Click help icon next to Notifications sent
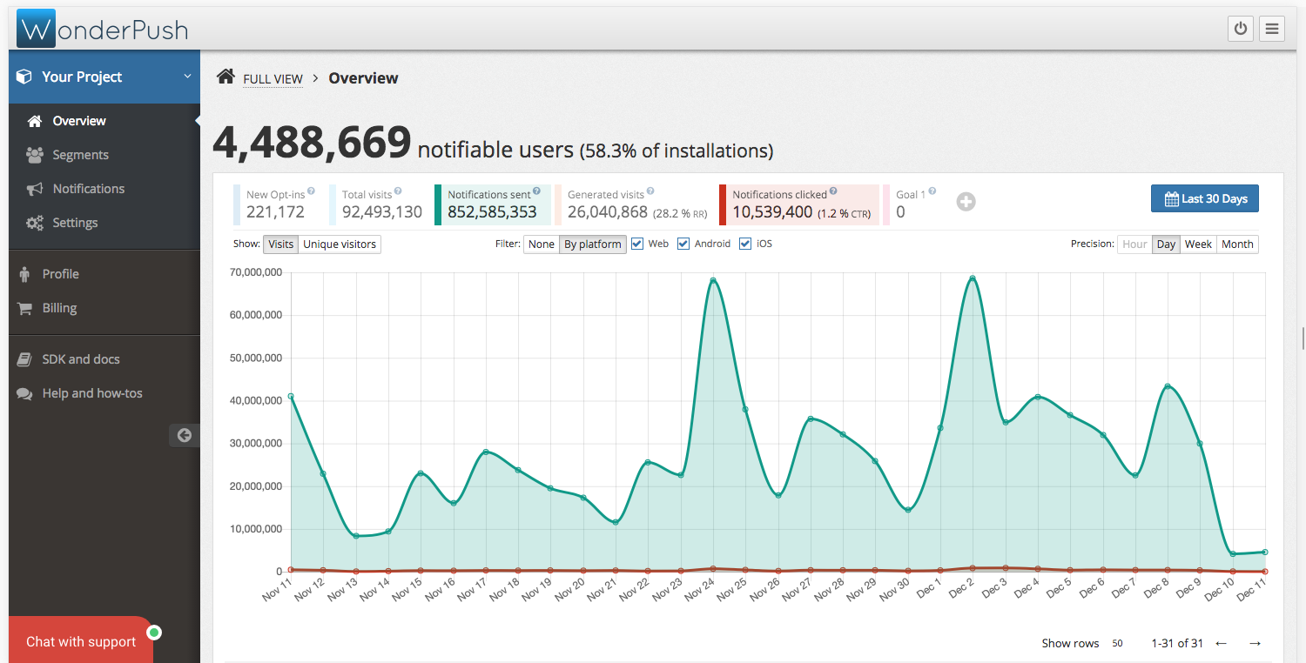Screen dimensions: 1306x663 536,191
